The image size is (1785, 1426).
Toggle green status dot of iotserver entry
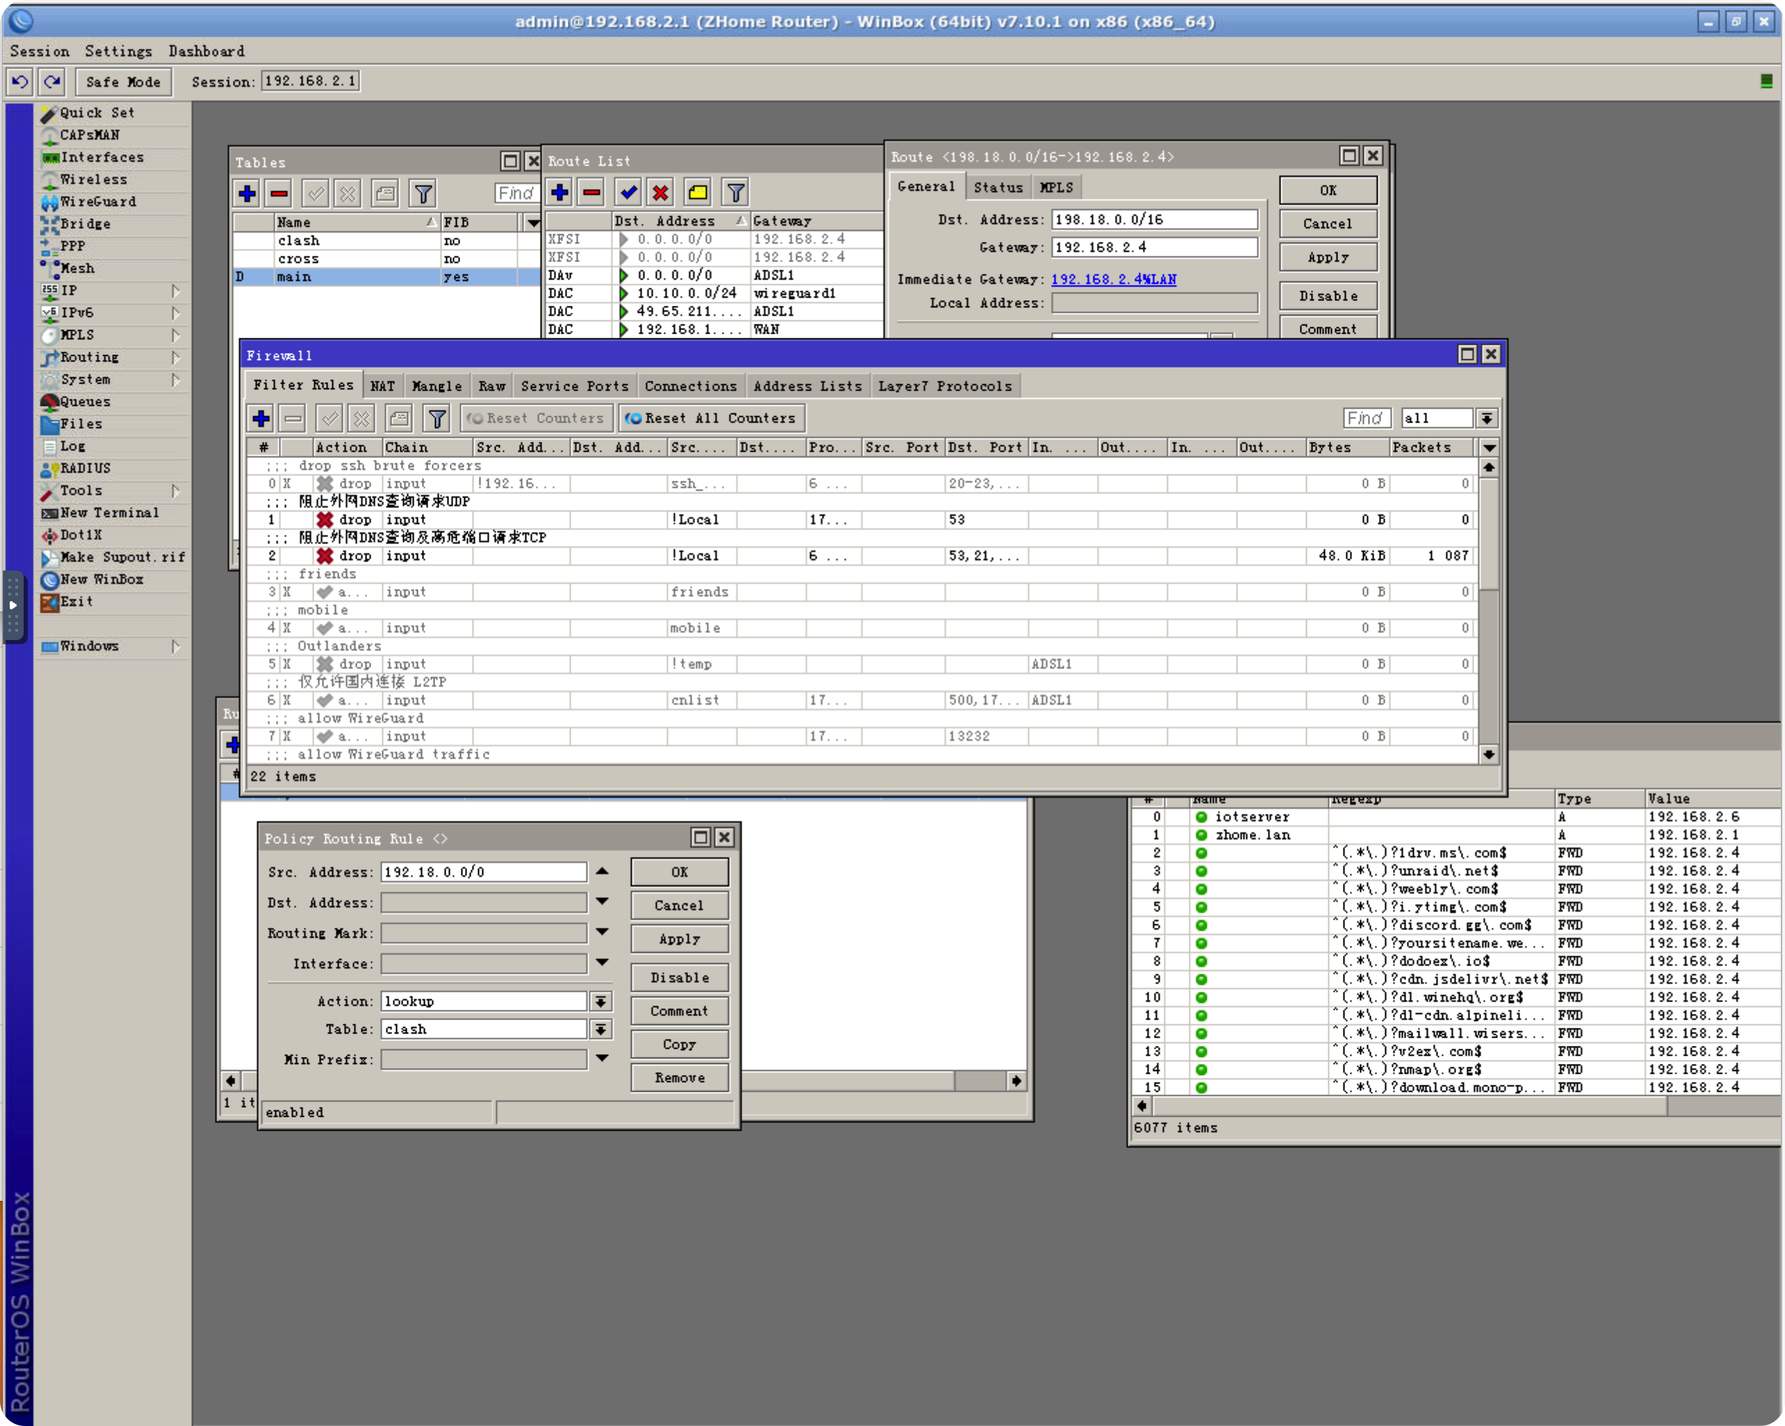(1201, 817)
